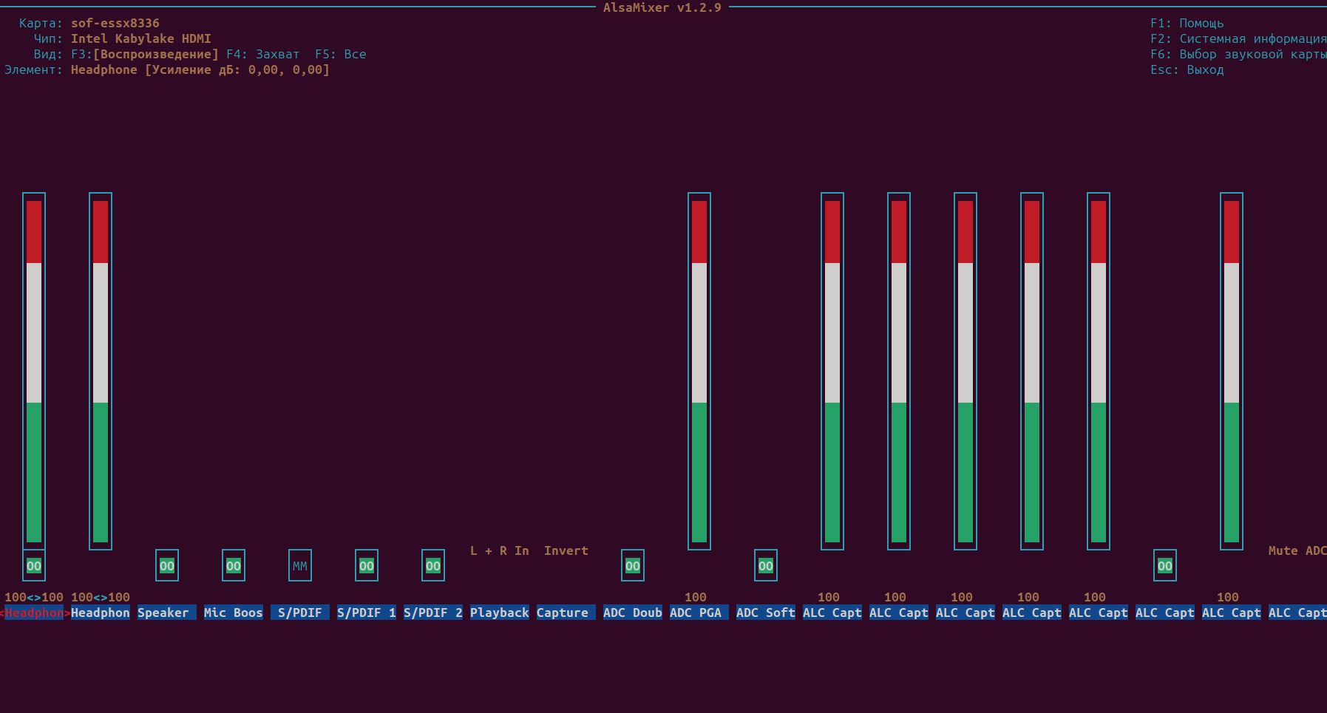Click the AlsaMixer v1.2.9 title
This screenshot has width=1327, height=713.
click(662, 7)
